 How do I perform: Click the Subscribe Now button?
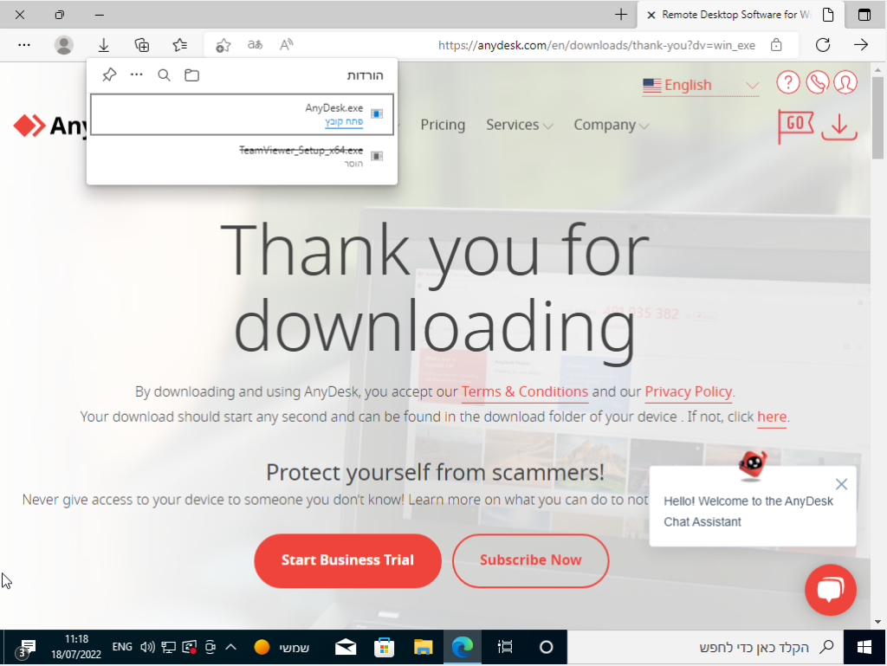point(531,560)
